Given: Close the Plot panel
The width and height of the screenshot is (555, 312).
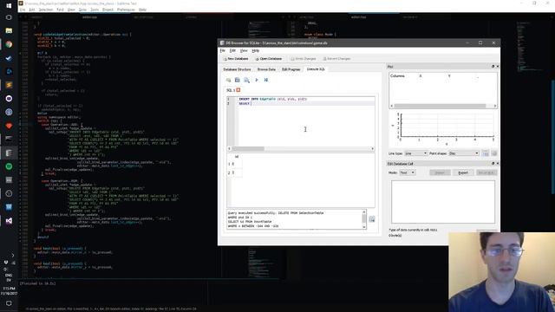Looking at the screenshot, I should pyautogui.click(x=497, y=67).
